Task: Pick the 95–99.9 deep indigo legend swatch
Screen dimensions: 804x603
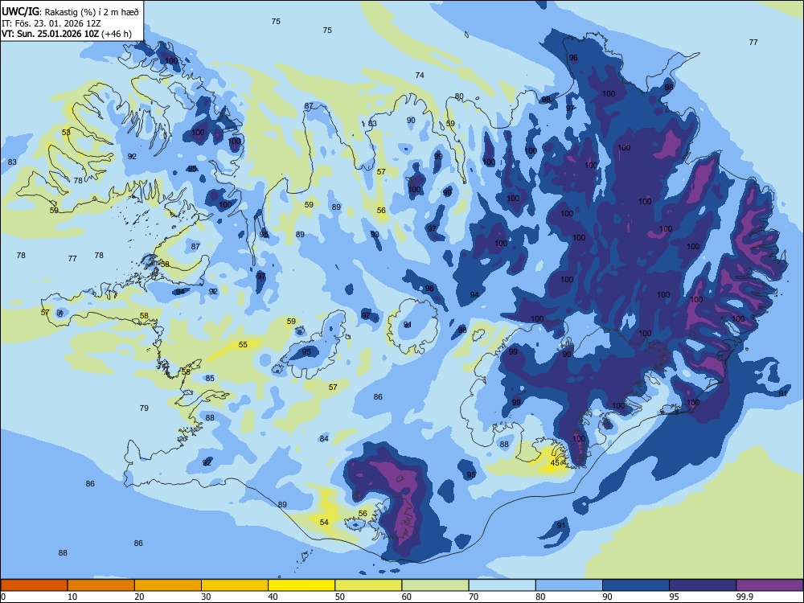Action: 703,585
